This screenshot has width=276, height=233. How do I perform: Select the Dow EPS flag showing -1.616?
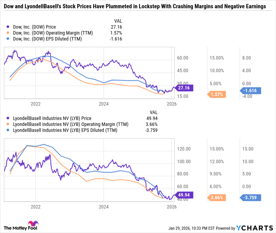(251, 91)
